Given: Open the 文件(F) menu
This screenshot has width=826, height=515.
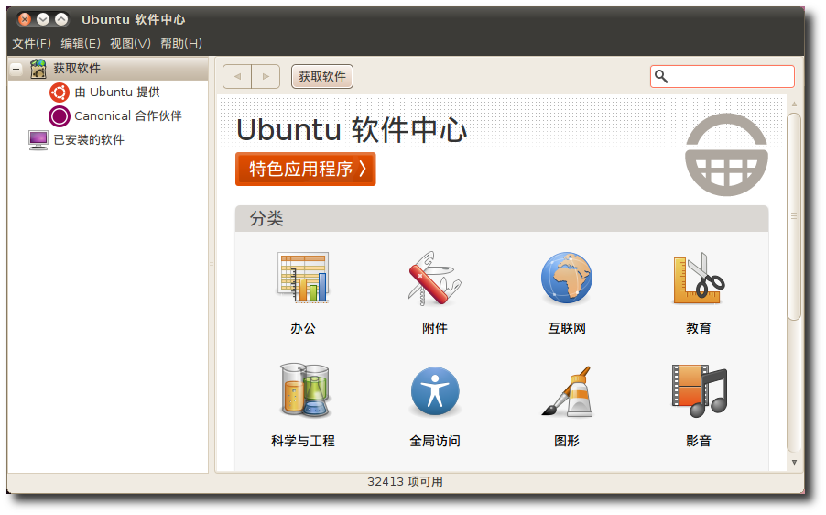Looking at the screenshot, I should click(x=32, y=43).
